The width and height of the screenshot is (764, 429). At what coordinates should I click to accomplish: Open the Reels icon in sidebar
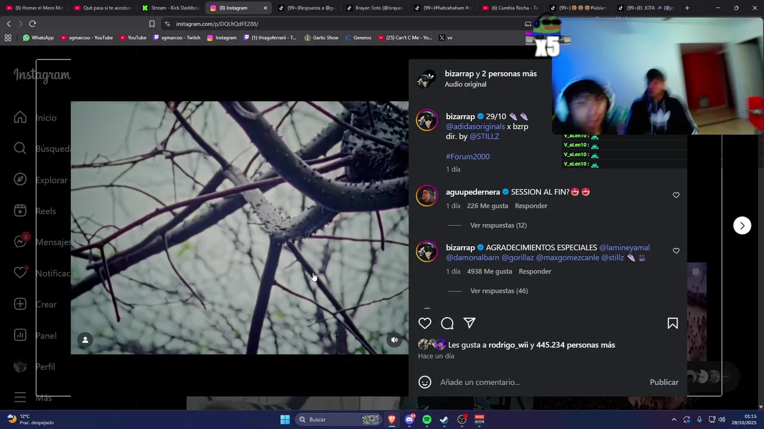(20, 211)
